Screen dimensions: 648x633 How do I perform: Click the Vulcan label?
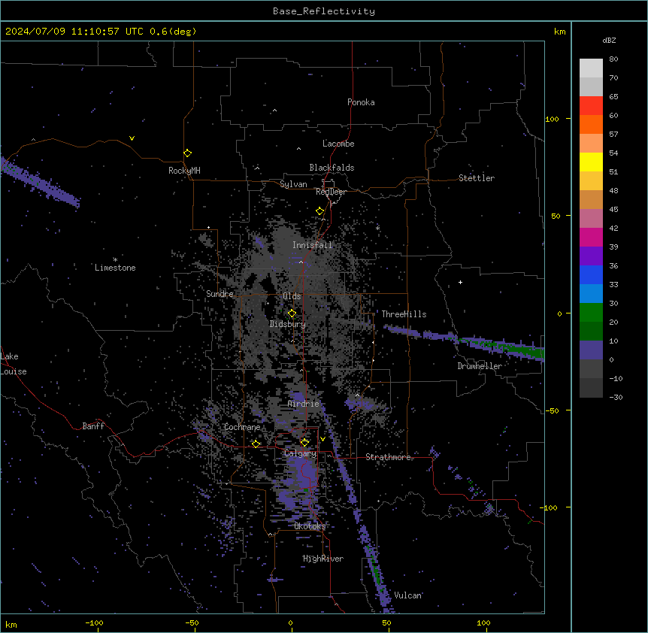click(x=407, y=595)
